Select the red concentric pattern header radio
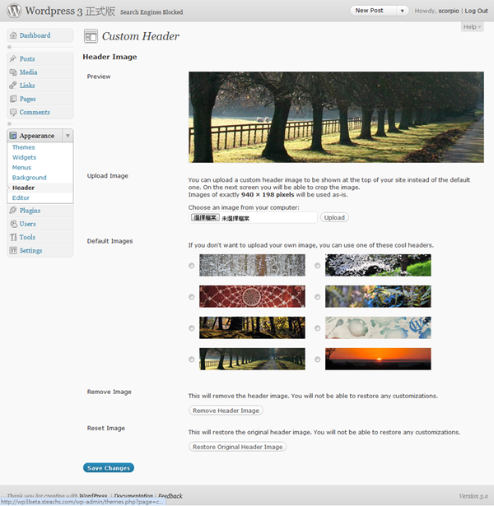 [192, 297]
